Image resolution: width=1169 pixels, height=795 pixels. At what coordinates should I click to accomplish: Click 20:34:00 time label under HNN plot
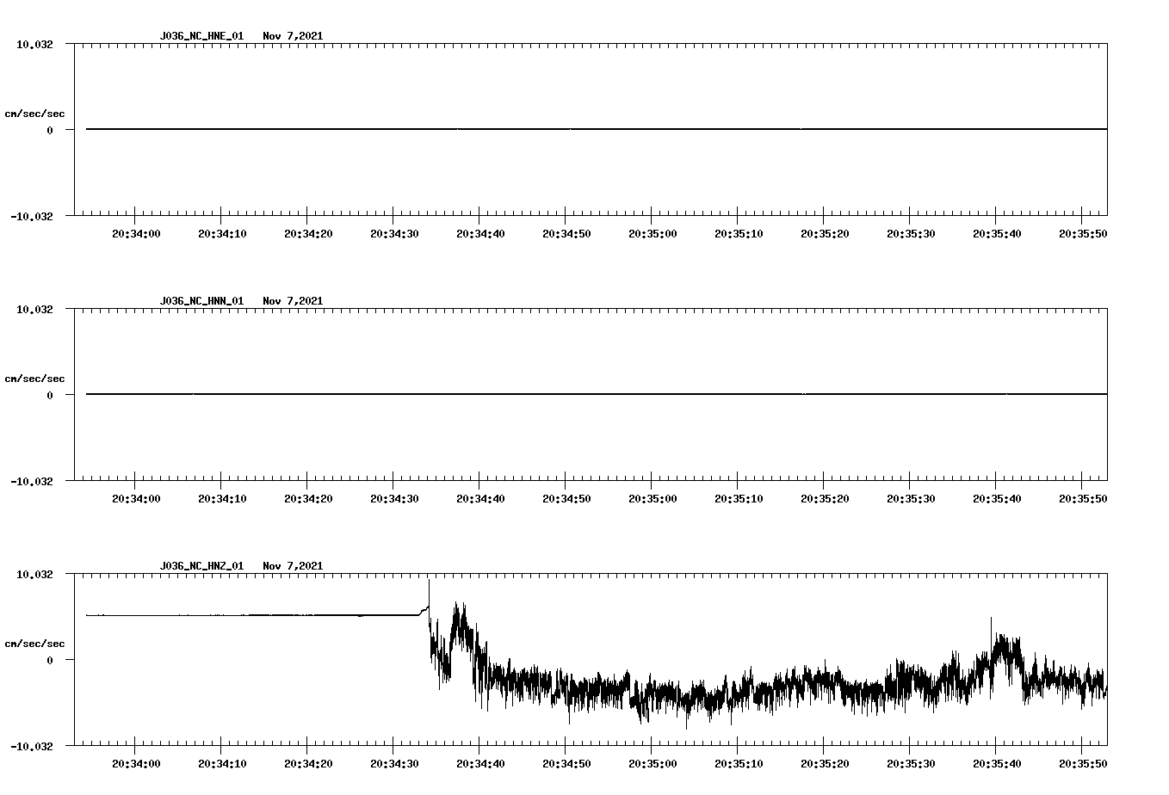coord(136,499)
